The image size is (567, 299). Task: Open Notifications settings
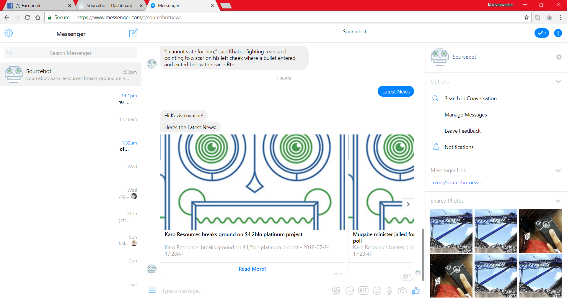(x=459, y=147)
